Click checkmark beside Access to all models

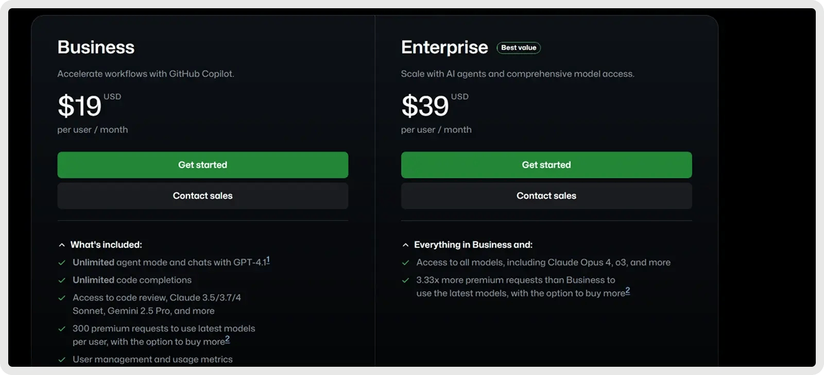click(x=405, y=263)
